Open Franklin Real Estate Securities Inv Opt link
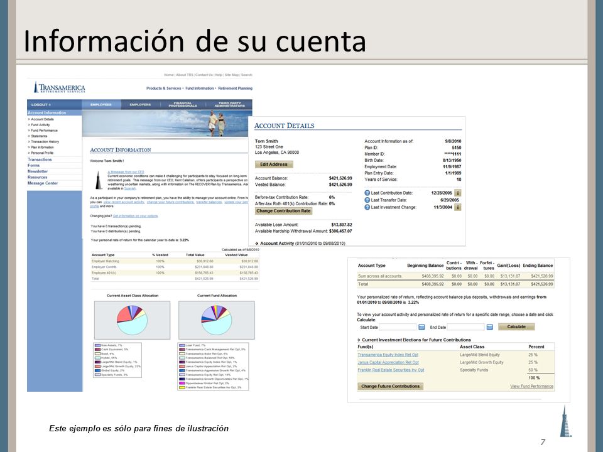Screen dimensions: 603x452 391,370
